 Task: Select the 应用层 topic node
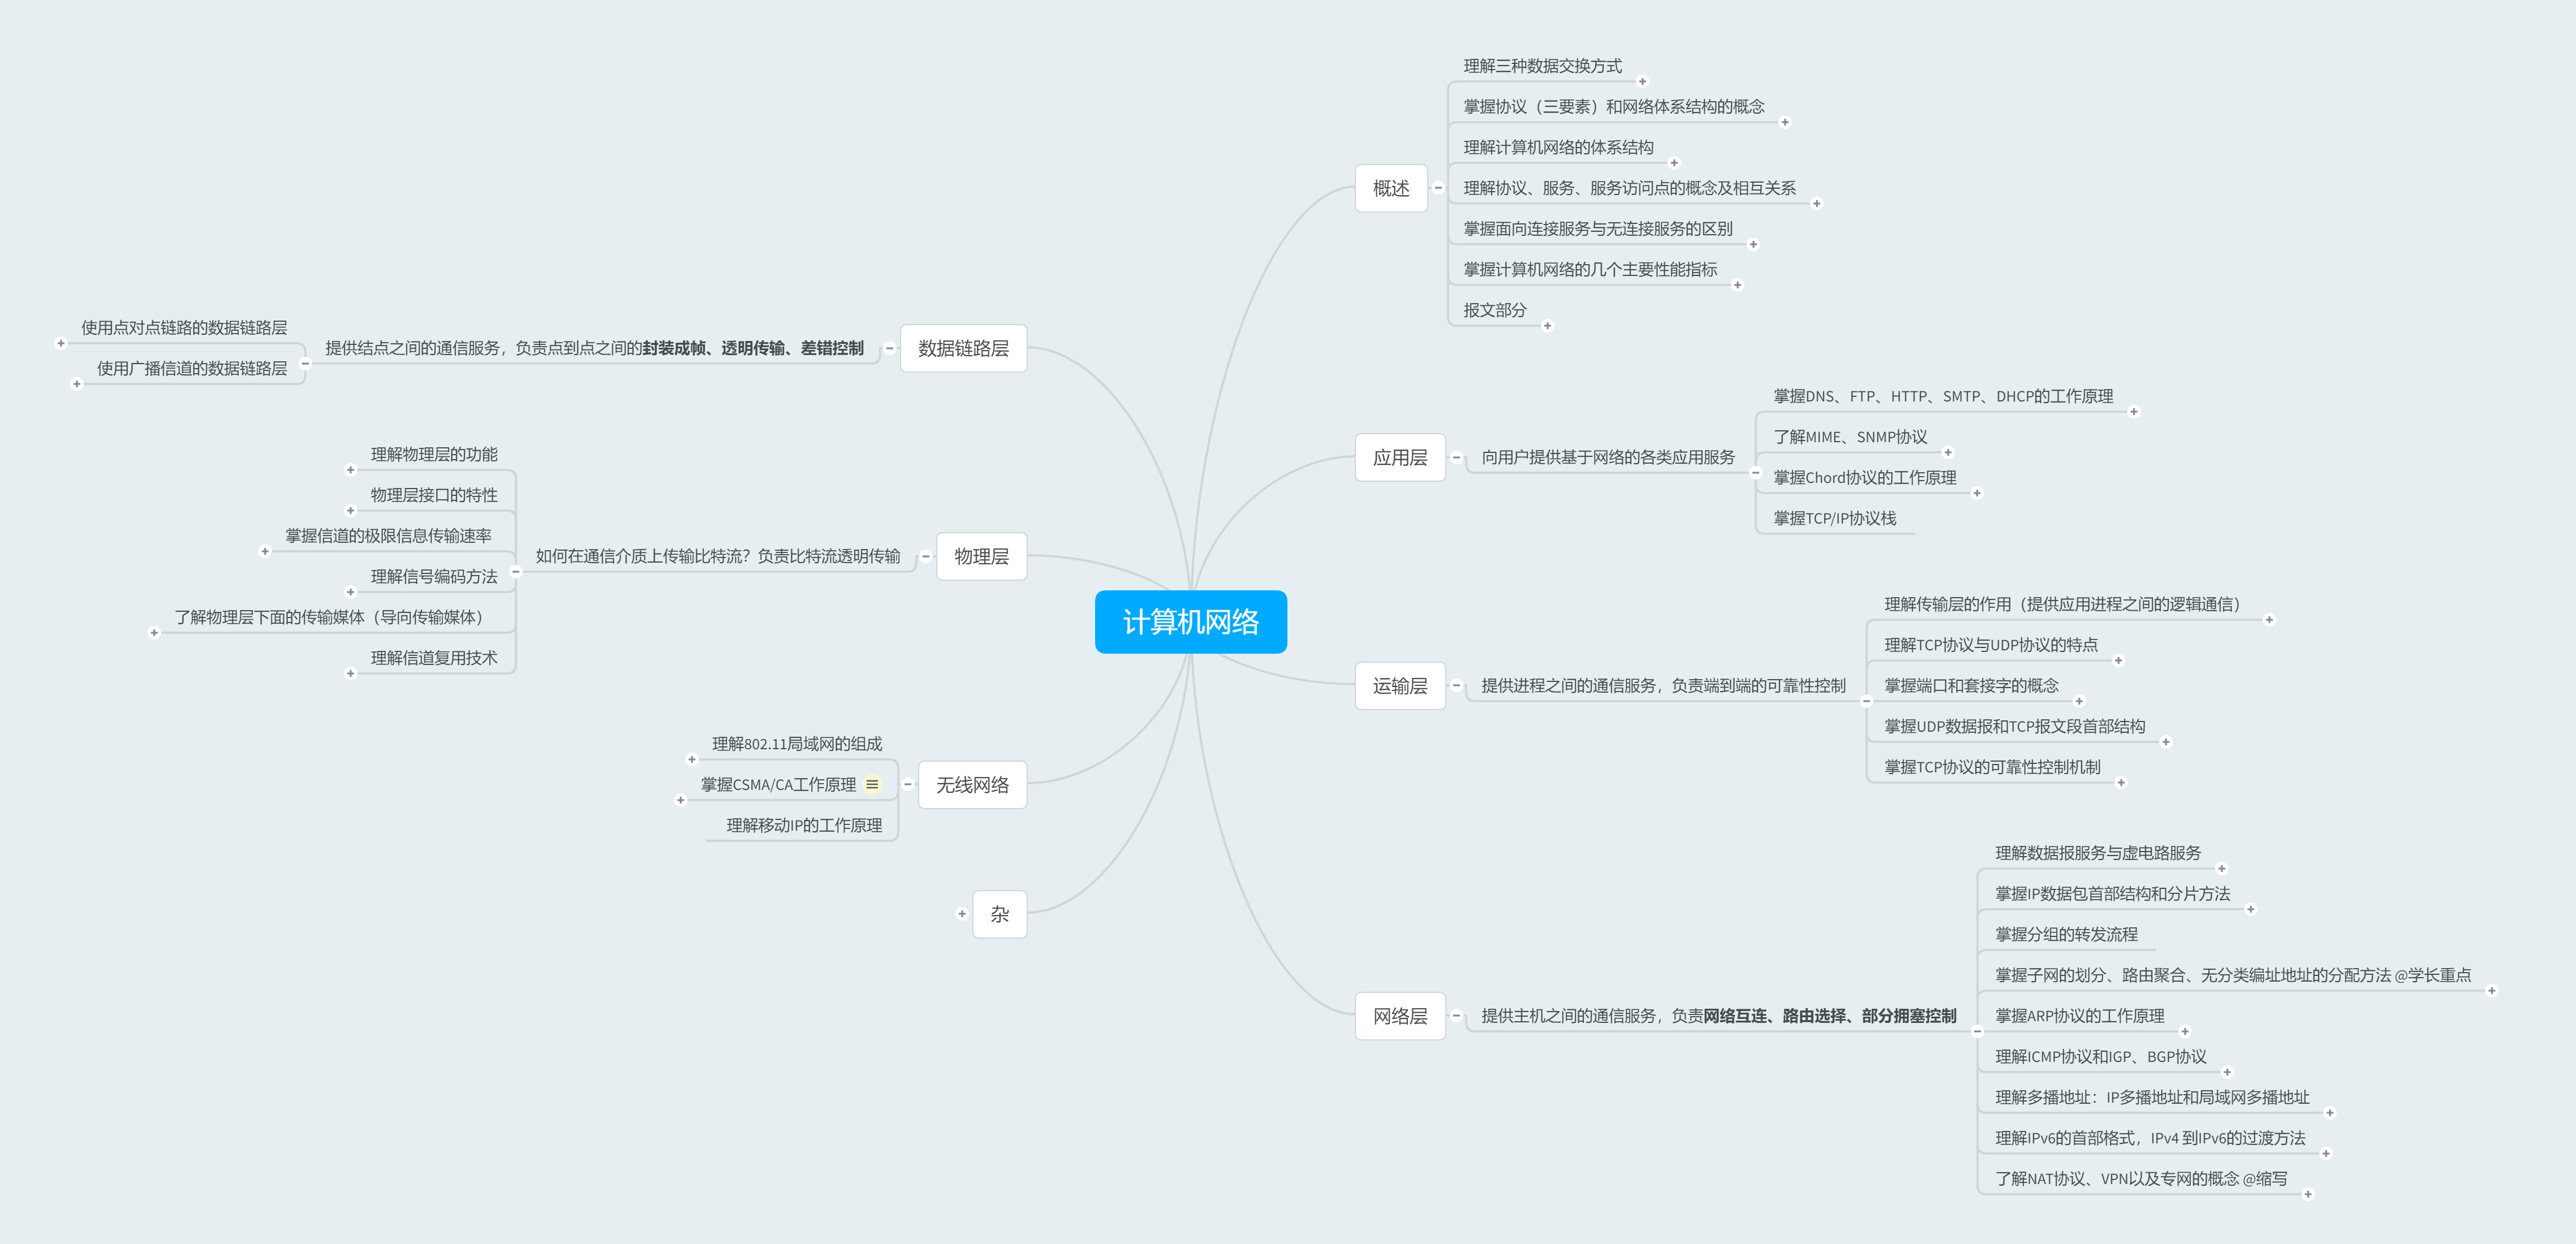1399,457
